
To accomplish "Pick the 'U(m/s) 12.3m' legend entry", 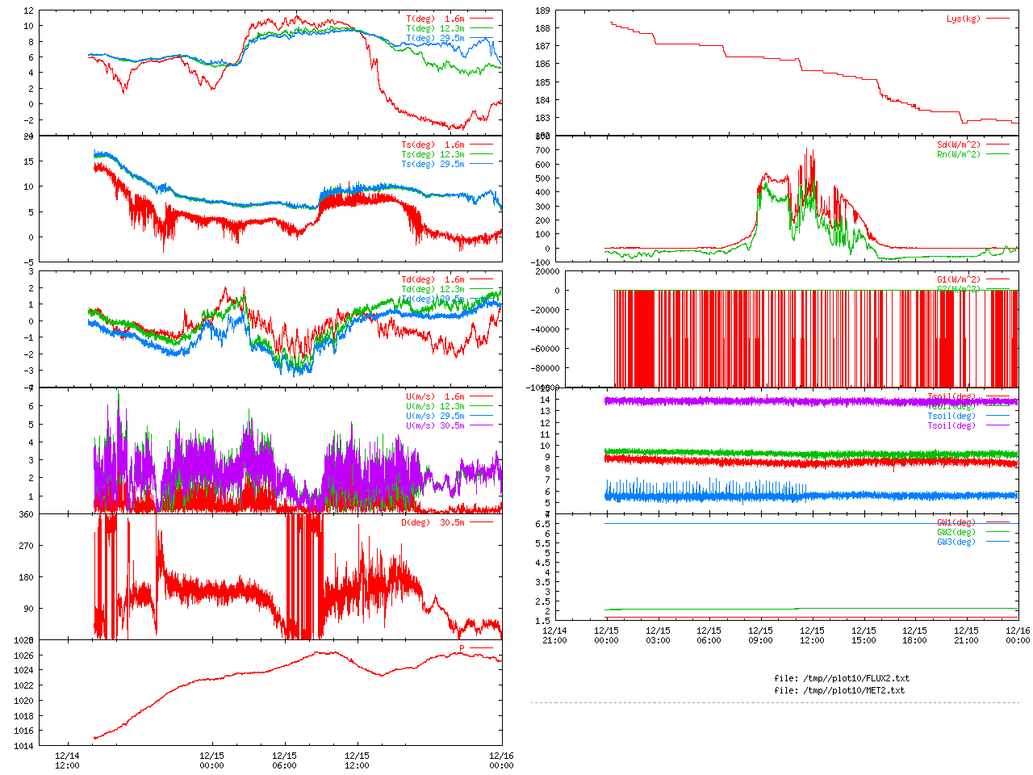I will pyautogui.click(x=435, y=406).
